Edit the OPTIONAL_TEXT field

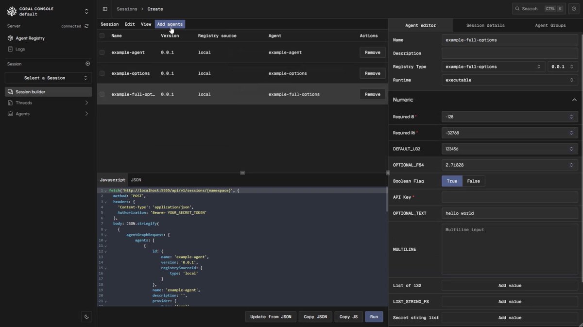(510, 213)
